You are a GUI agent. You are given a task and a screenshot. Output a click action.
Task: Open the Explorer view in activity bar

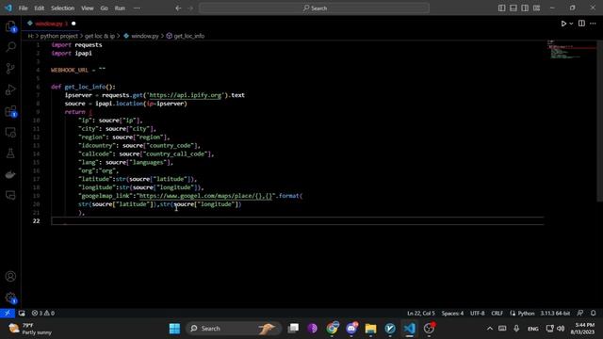click(10, 26)
